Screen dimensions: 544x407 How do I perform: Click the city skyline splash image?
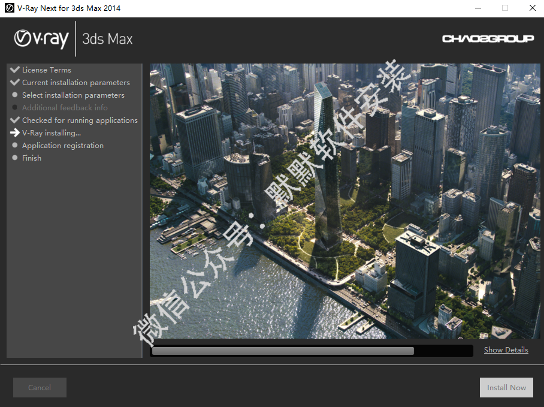click(x=344, y=201)
